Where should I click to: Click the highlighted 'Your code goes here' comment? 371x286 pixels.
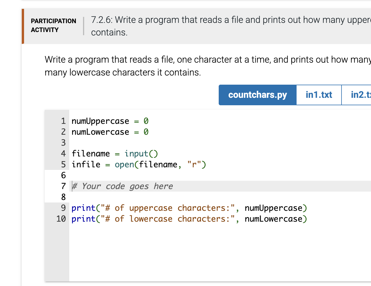[122, 186]
